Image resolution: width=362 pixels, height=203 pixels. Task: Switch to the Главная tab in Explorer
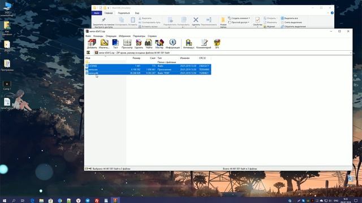pos(109,13)
